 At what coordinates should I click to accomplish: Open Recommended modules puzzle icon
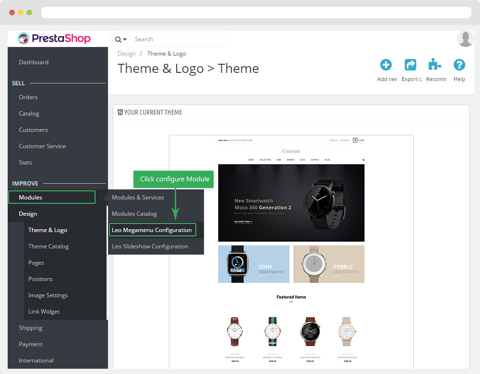click(x=435, y=65)
